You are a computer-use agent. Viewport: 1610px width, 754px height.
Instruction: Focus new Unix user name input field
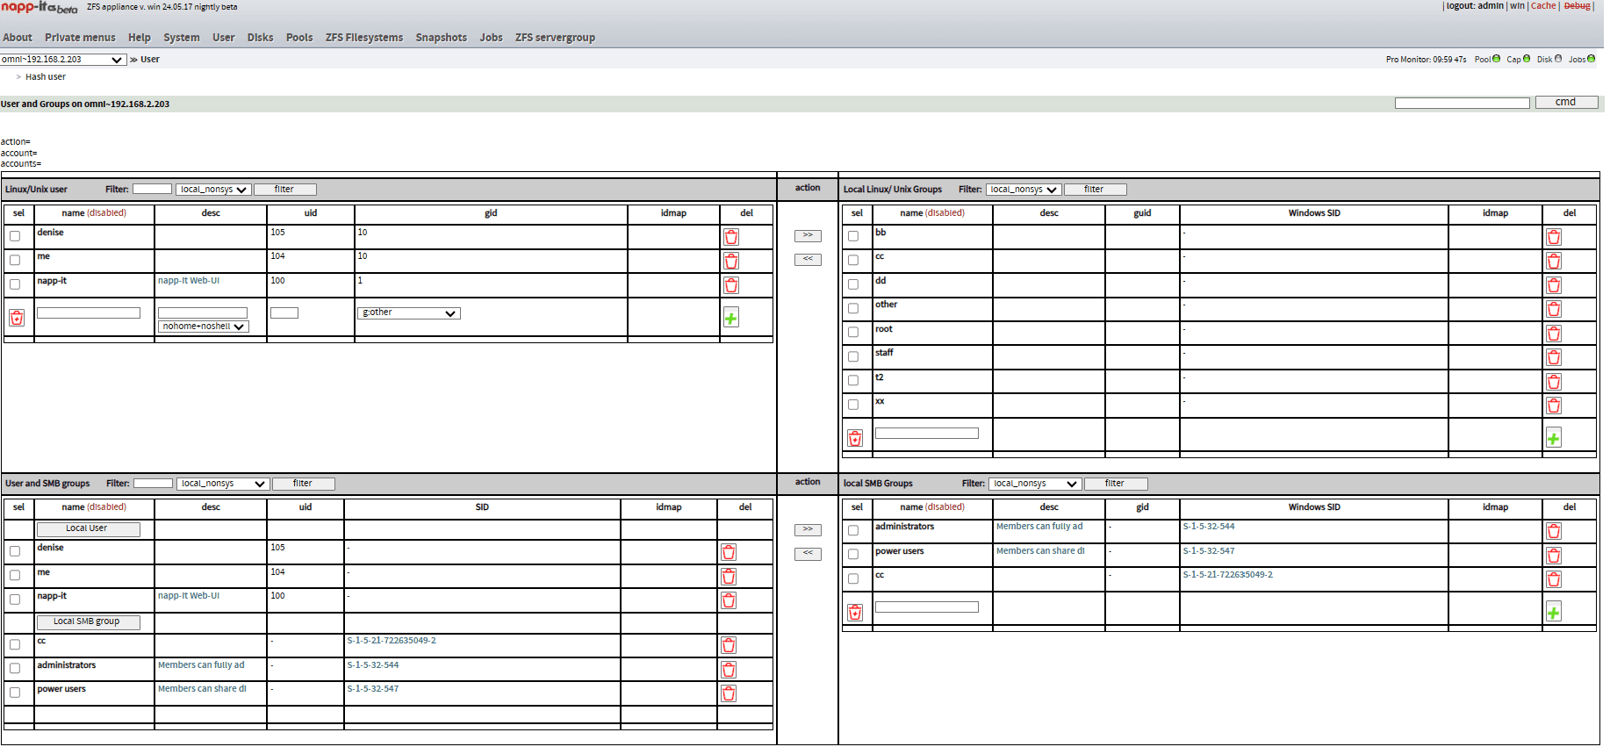(89, 313)
